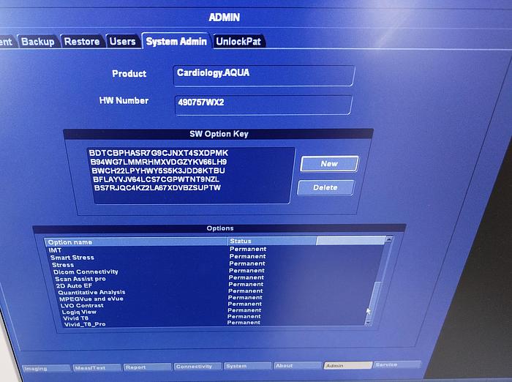Click New to add option key
The image size is (512, 382).
coord(329,164)
